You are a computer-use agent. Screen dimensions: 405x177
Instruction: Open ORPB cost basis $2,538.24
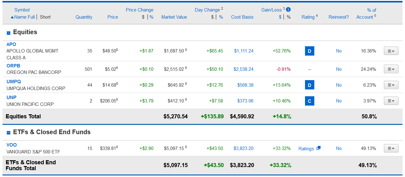click(243, 69)
